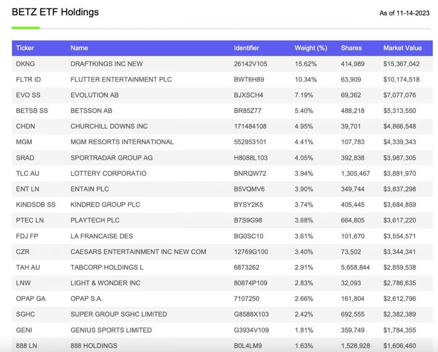
Task: Click the ENT LN ticker
Action: [27, 189]
